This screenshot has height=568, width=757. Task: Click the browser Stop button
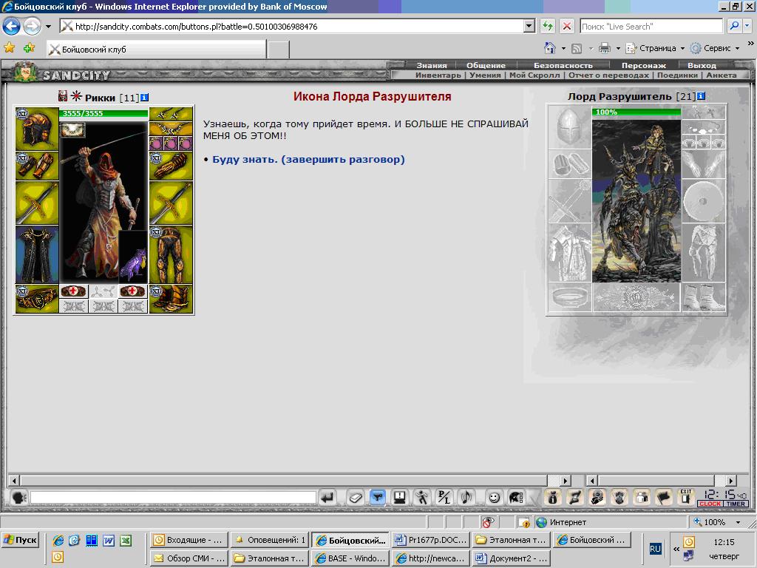[567, 26]
